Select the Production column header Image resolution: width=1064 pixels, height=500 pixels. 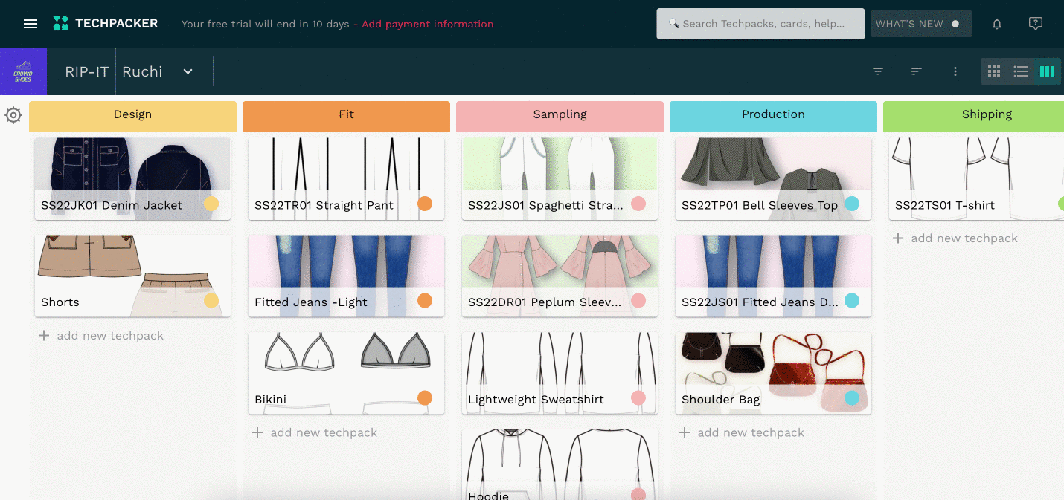pyautogui.click(x=773, y=115)
